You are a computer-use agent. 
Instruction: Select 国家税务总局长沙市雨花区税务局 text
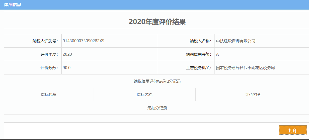tap(245, 68)
